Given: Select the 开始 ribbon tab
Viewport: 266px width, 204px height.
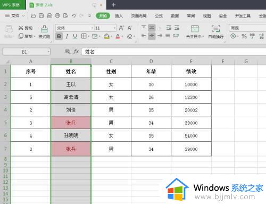Looking at the screenshot, I should point(103,16).
